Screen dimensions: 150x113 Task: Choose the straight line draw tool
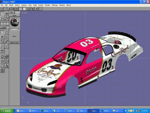[2, 46]
